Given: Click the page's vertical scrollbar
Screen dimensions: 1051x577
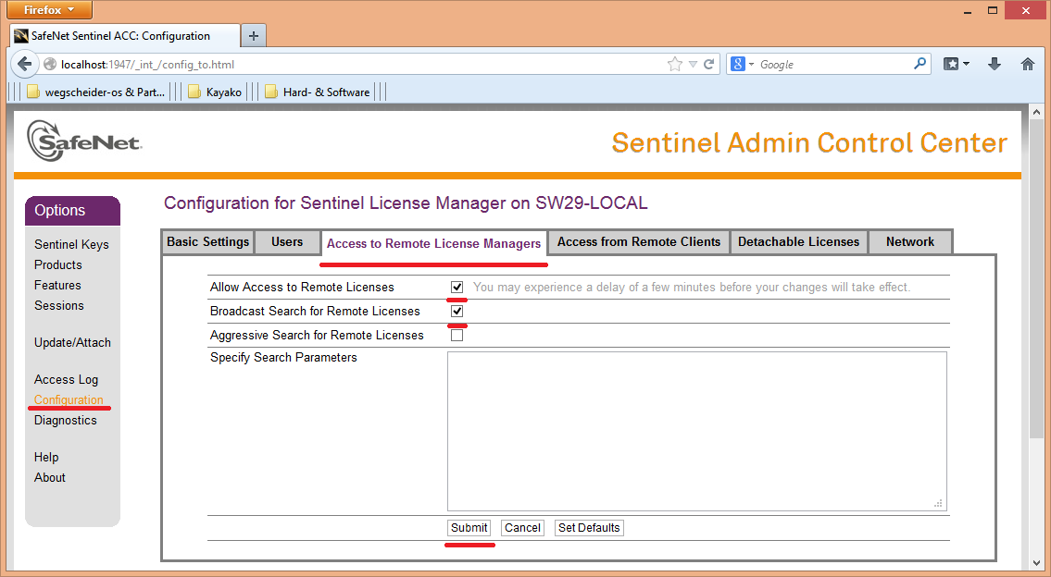Looking at the screenshot, I should pyautogui.click(x=1036, y=280).
